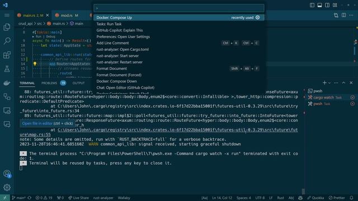Maximize terminal panel with up chevron
Viewport: 358px width, 201px height.
[x=343, y=83]
